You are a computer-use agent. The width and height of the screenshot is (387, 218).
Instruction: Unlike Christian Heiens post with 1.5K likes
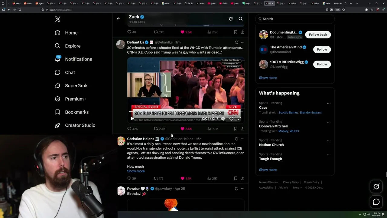click(x=186, y=178)
